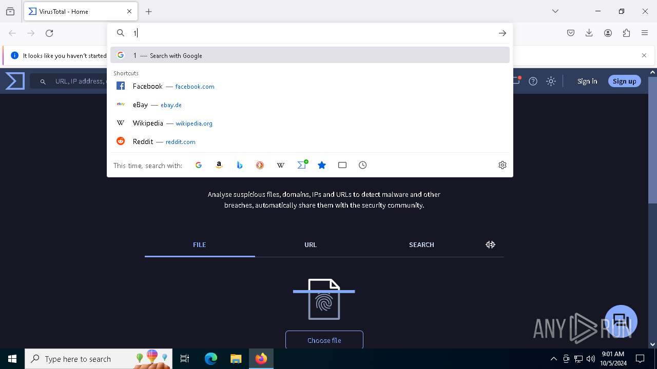This screenshot has height=369, width=657.
Task: Open the Downloads panel icon
Action: pyautogui.click(x=589, y=33)
